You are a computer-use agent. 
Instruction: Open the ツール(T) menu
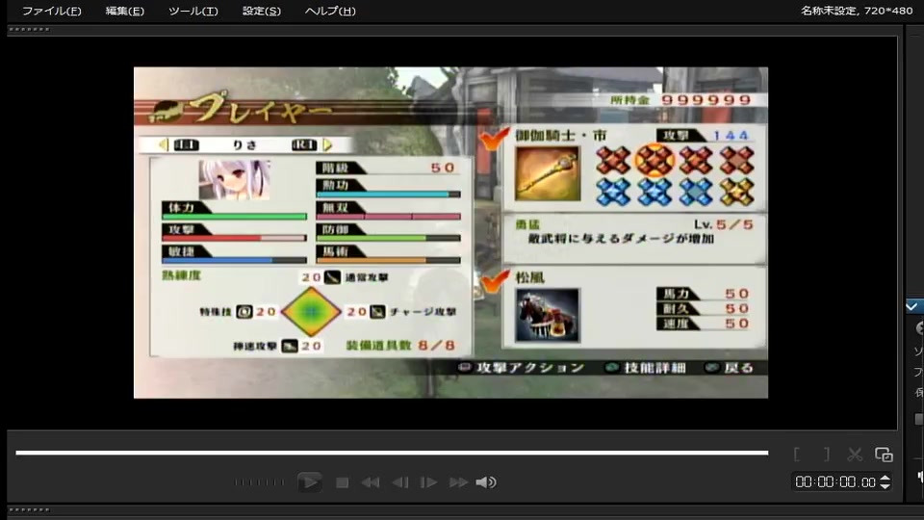tap(192, 12)
